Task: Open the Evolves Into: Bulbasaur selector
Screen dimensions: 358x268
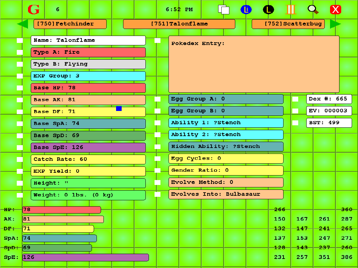Action: tap(226, 194)
